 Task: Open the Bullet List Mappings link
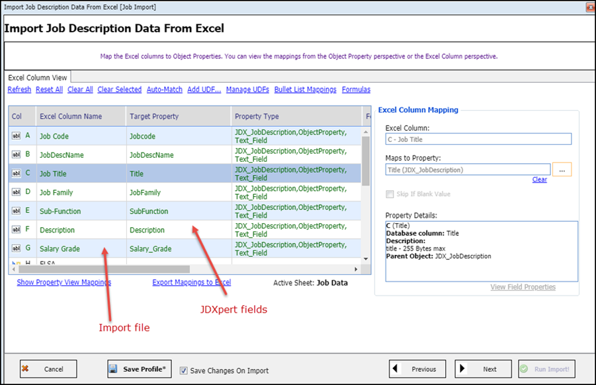(x=305, y=90)
